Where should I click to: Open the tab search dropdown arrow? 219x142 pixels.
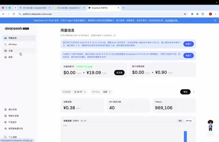15,8
